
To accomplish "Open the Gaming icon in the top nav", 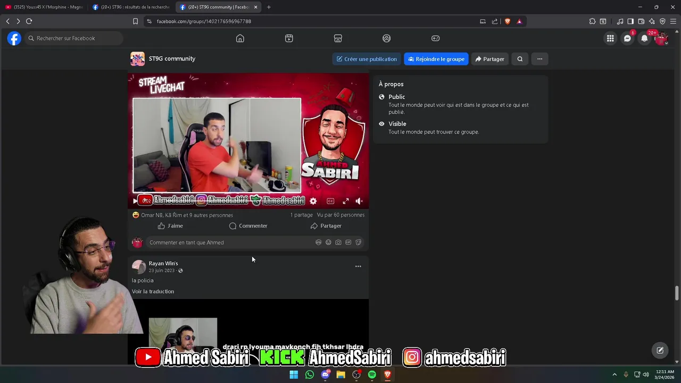I will pyautogui.click(x=435, y=38).
